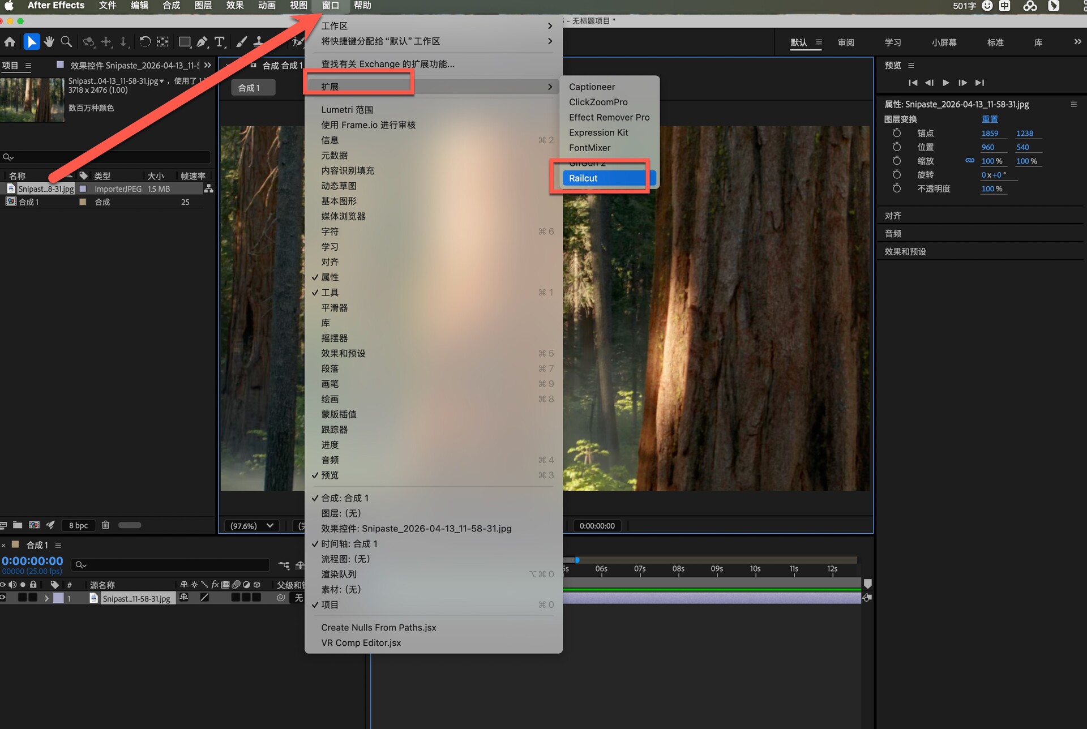The image size is (1087, 729).
Task: Toggle the scale constrain proportions link
Action: (x=969, y=161)
